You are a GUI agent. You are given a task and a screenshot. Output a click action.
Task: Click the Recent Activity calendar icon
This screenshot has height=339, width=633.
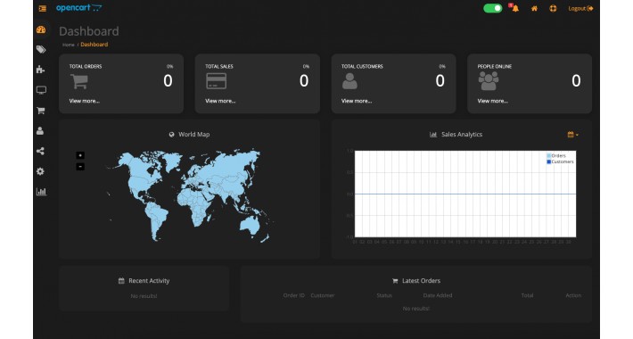point(121,280)
